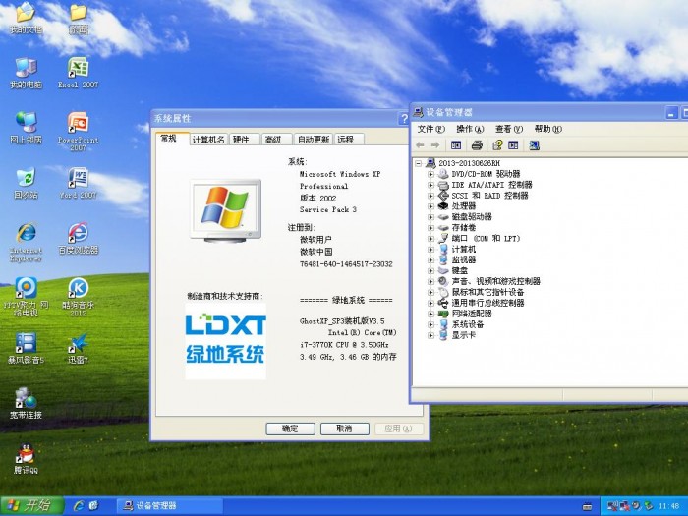Select the 我的电脑 desktop icon
The image size is (688, 516).
(x=26, y=73)
